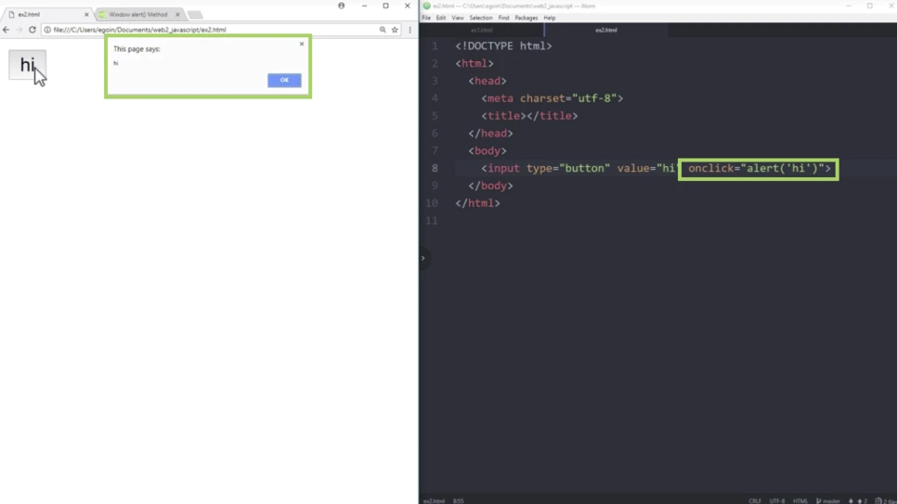Open the Chrome profile avatar icon

point(342,6)
